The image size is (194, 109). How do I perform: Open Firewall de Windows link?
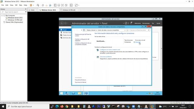(x=80, y=80)
